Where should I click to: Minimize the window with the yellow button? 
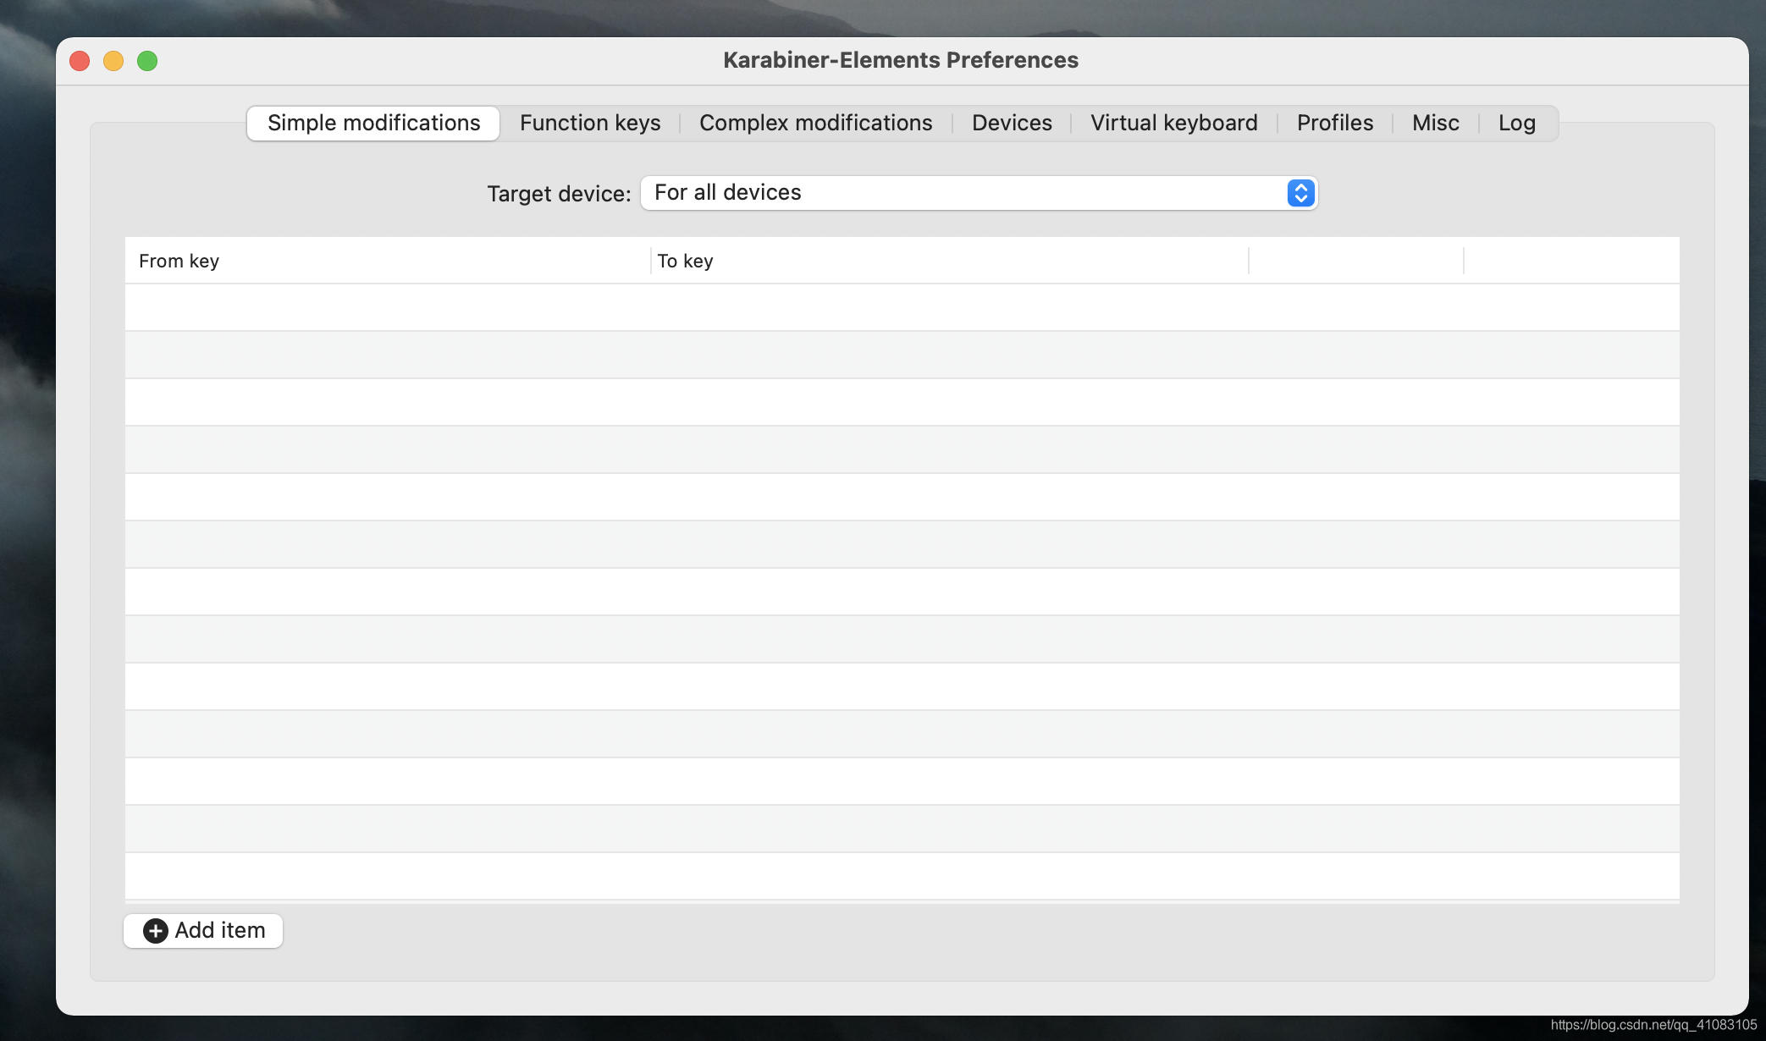click(x=113, y=61)
